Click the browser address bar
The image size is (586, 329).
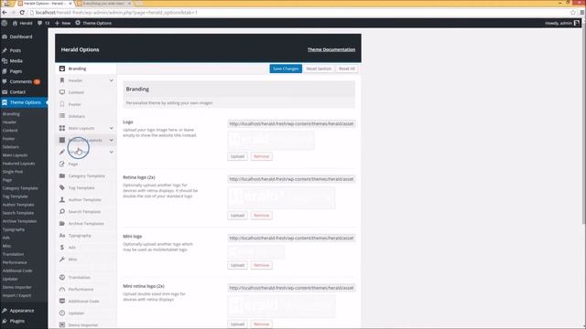tap(299, 12)
